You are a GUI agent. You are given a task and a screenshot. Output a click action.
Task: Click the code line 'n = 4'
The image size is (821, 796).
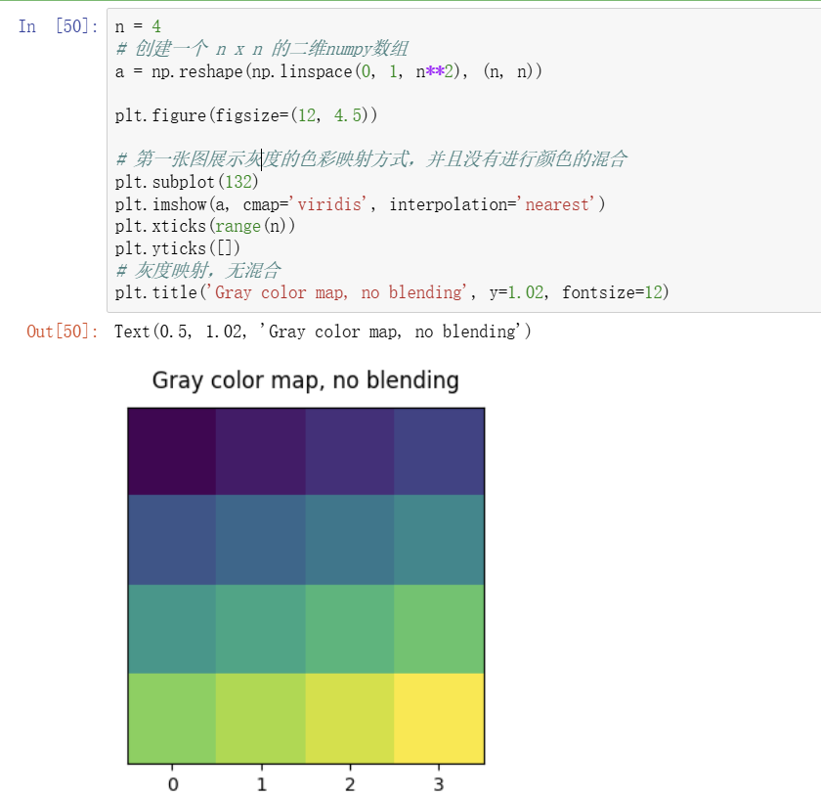[138, 26]
